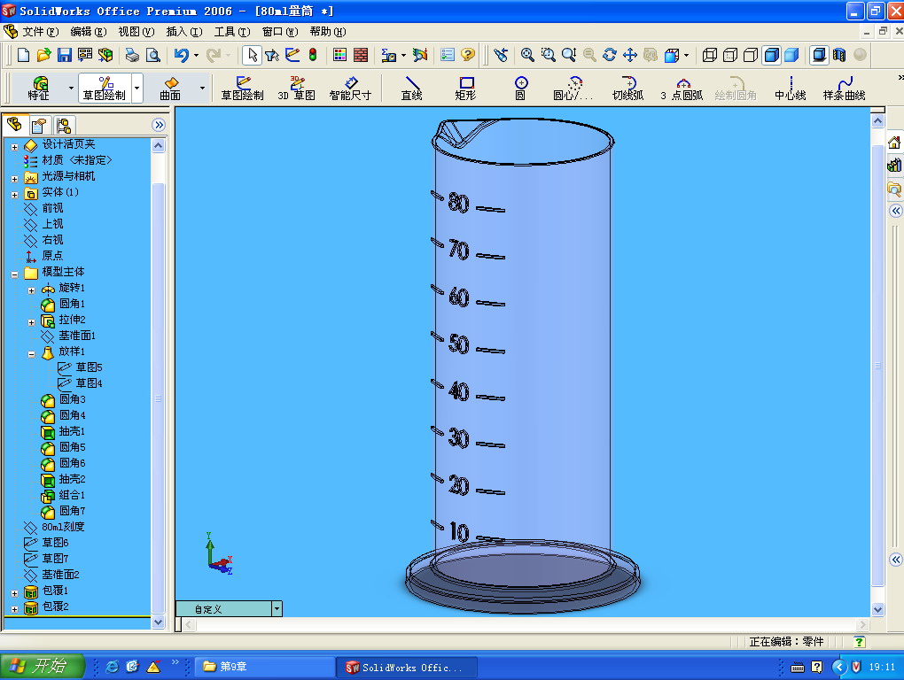Image resolution: width=904 pixels, height=680 pixels.
Task: Click the Smart Dimension tool
Action: click(x=350, y=88)
